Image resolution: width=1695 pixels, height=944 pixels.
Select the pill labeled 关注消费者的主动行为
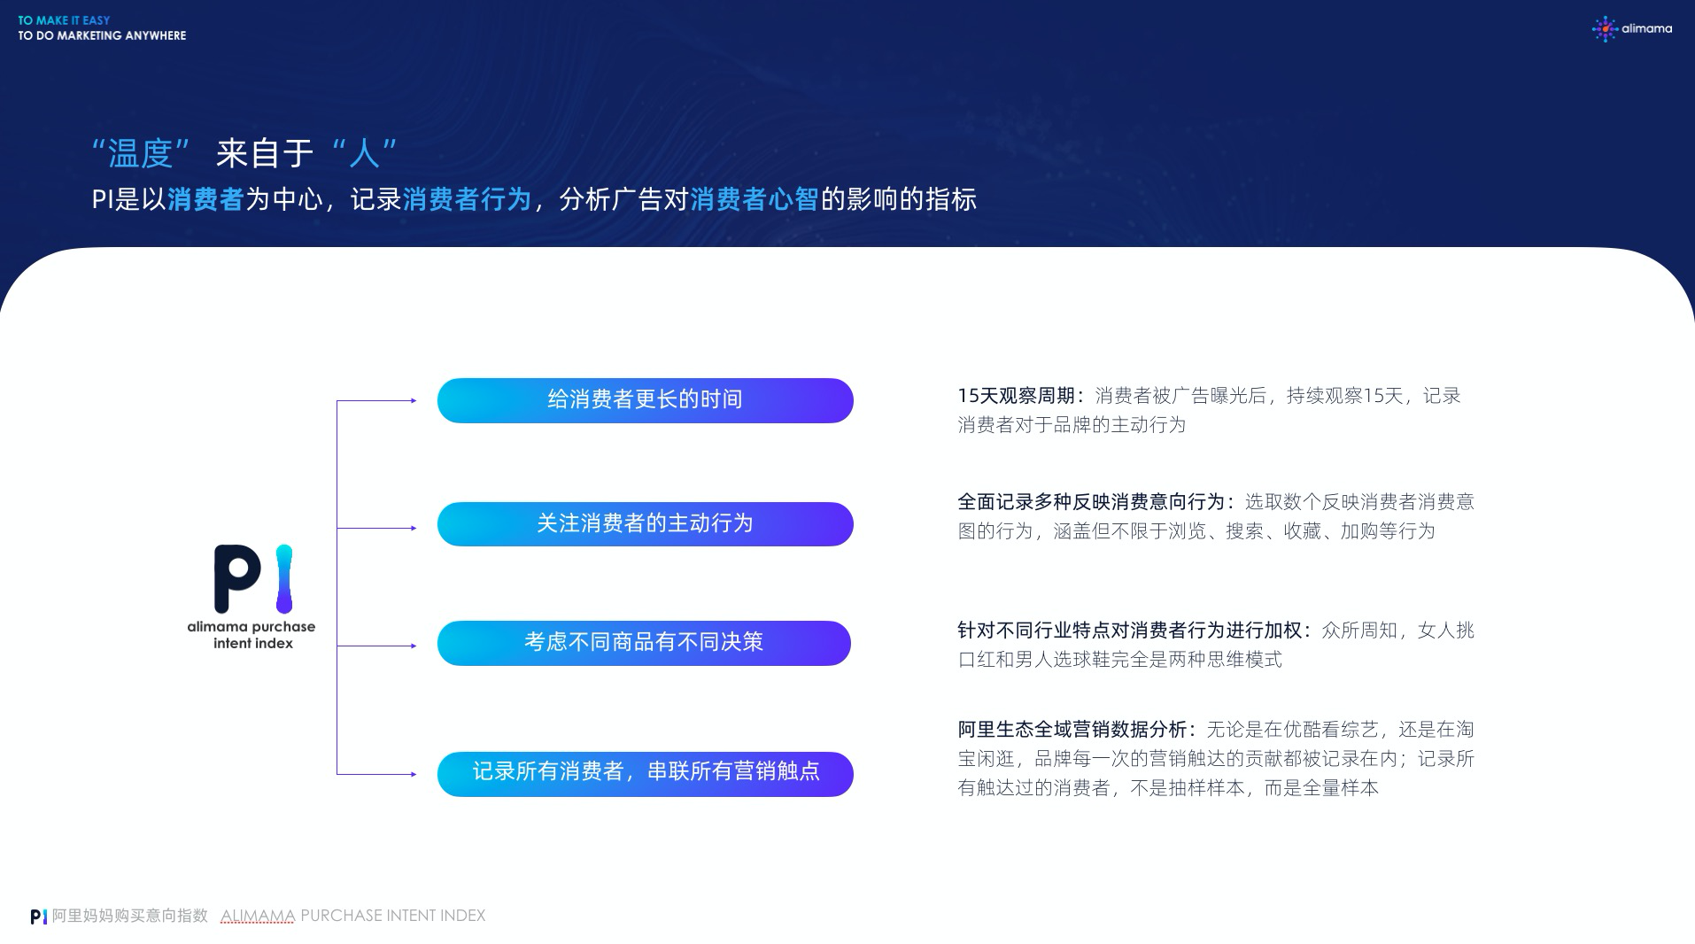645,524
